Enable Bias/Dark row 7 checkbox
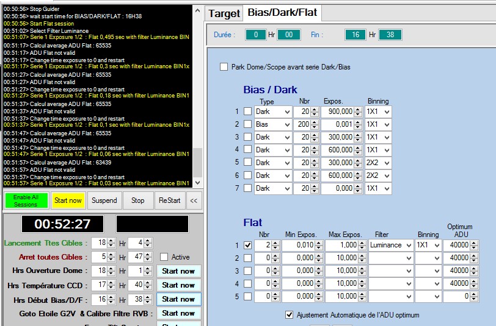Screen dimensions: 496x326 247,188
